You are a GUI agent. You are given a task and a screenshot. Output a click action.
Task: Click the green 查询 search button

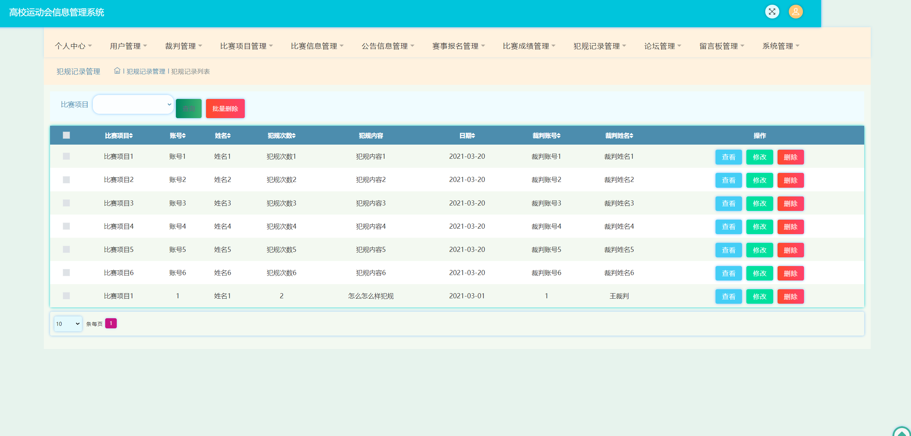tap(189, 108)
